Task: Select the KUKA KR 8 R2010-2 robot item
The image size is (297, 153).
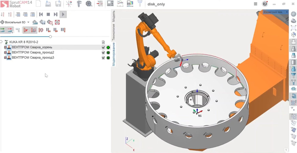Action: (24, 42)
